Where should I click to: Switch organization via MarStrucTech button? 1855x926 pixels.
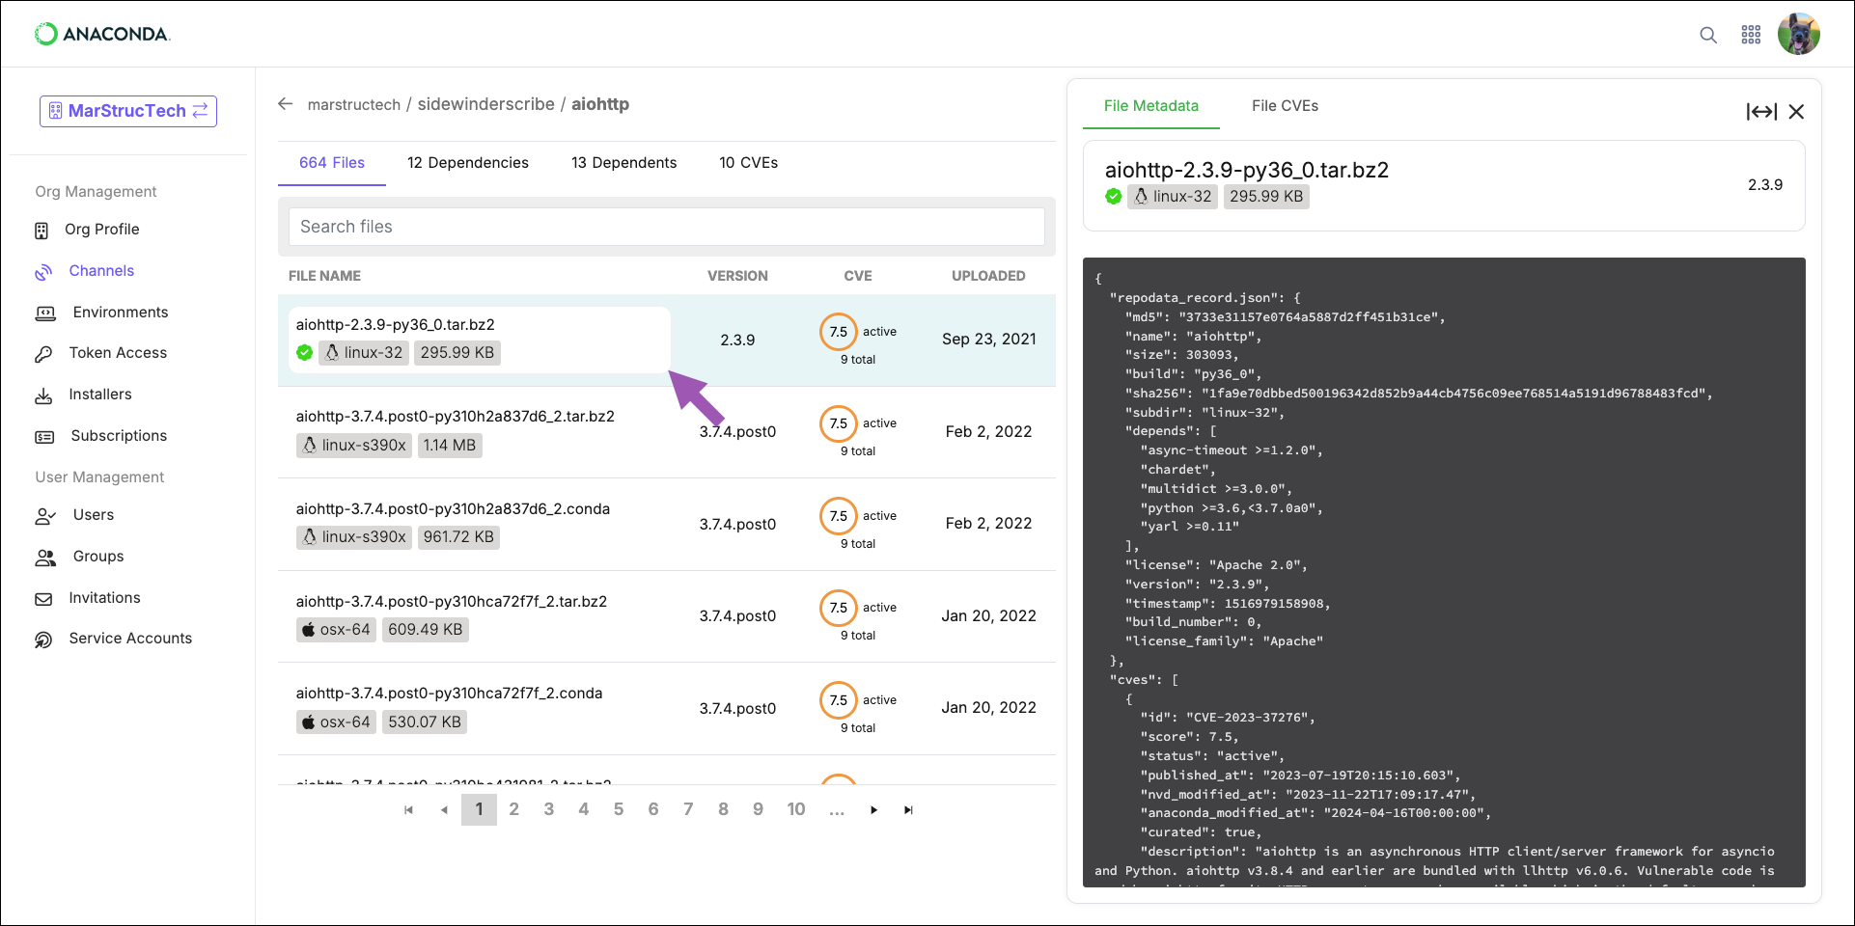pos(128,111)
